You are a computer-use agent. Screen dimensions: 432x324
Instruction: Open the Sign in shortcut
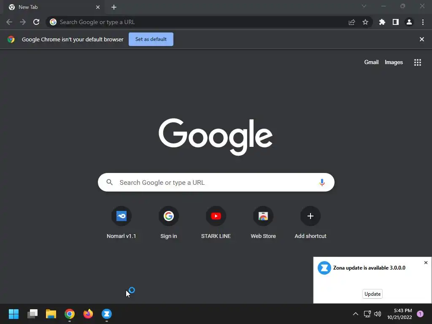click(169, 223)
